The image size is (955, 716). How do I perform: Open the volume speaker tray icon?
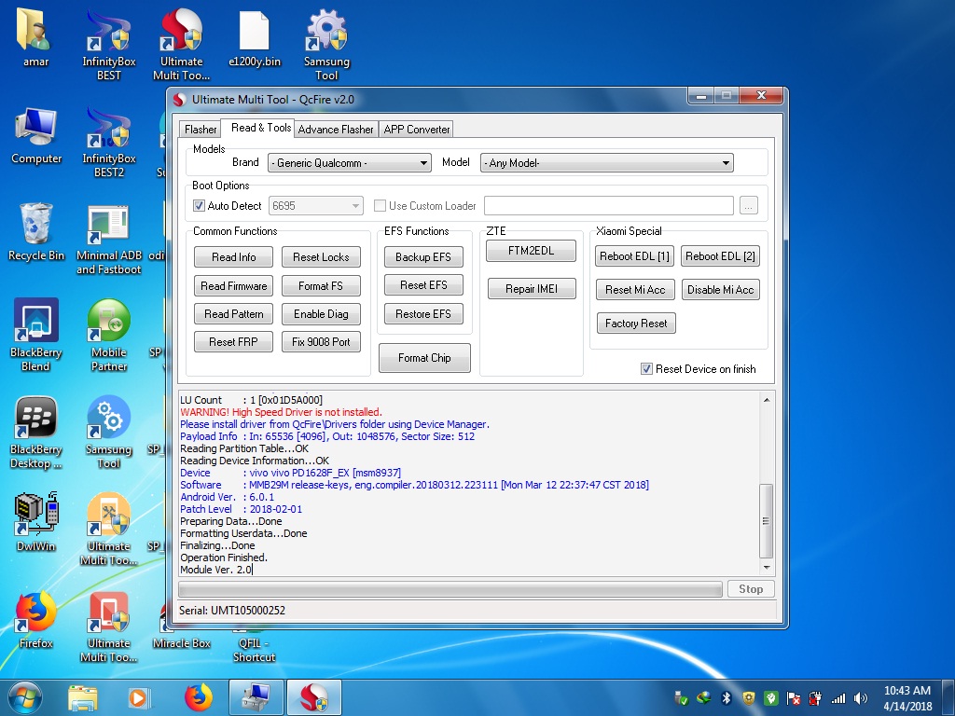click(860, 698)
